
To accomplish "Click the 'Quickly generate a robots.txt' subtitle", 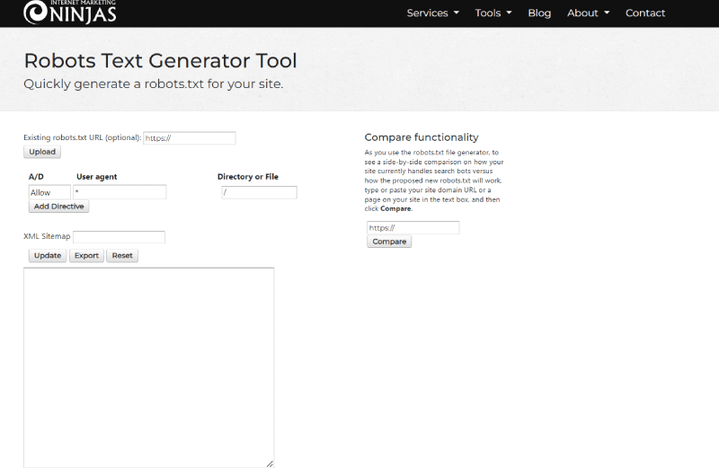I will pyautogui.click(x=154, y=84).
